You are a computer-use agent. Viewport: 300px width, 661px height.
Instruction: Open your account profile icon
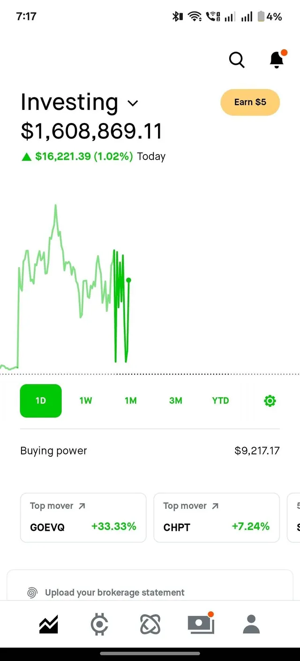[x=251, y=624]
